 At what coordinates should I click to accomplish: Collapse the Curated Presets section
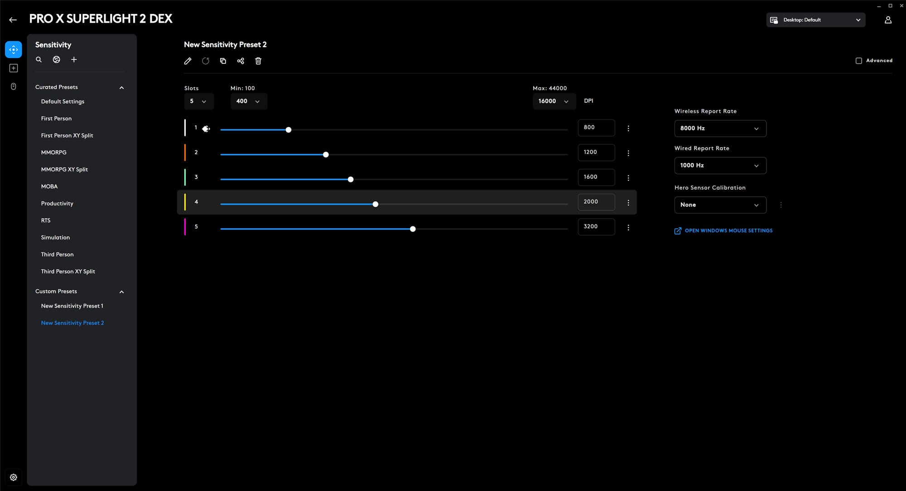pos(121,87)
